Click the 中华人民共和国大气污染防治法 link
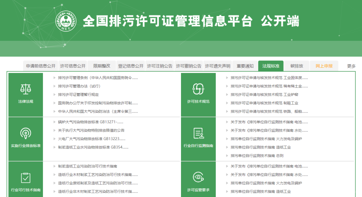 (97, 111)
